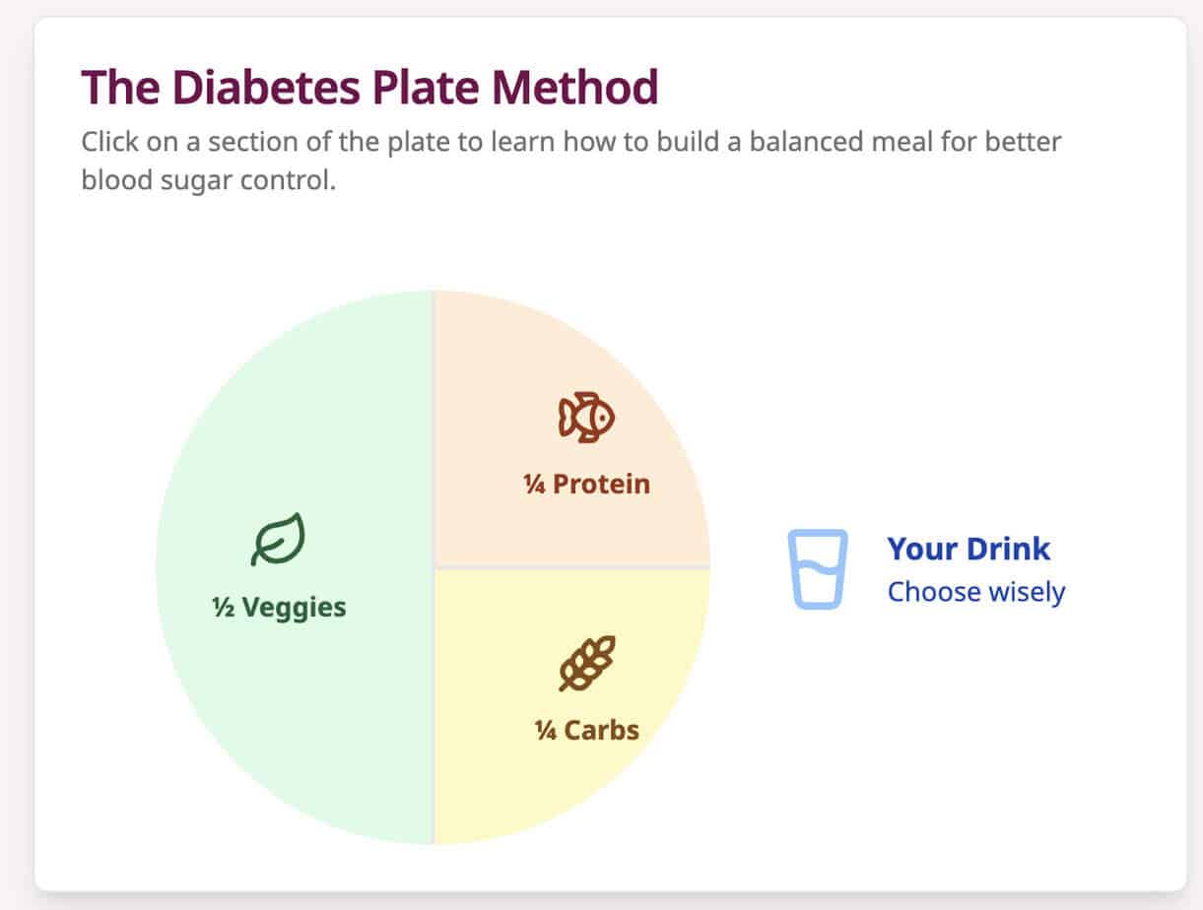Viewport: 1203px width, 910px height.
Task: Open the Your Drink section
Action: pos(969,549)
